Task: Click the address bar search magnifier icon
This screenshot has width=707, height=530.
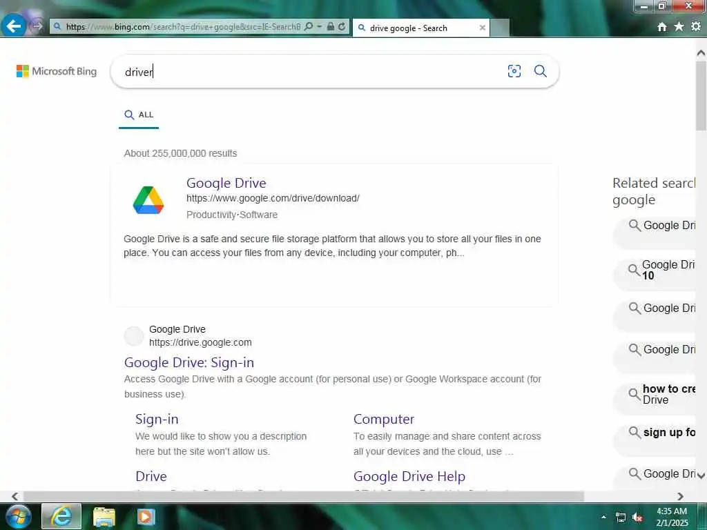Action: pos(309,27)
